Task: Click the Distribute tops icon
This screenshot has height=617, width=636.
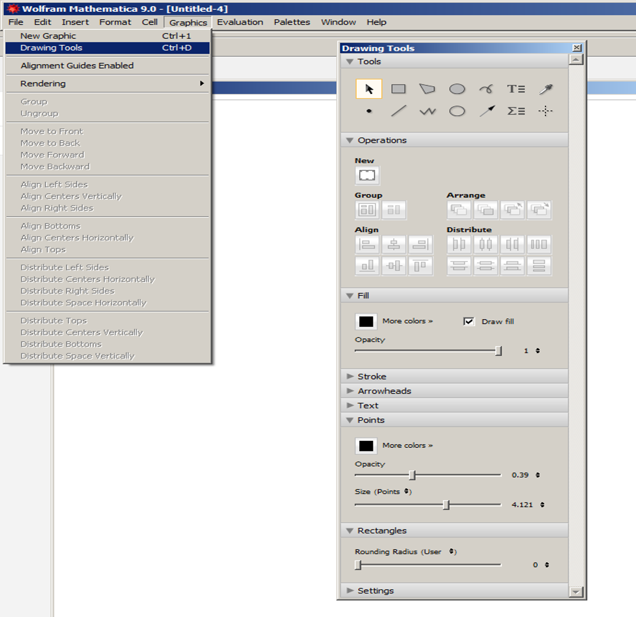Action: click(x=458, y=266)
